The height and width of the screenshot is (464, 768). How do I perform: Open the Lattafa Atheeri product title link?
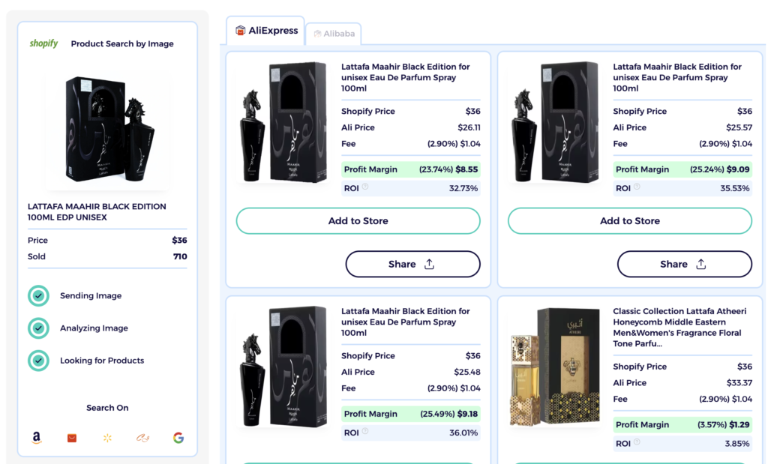(681, 325)
